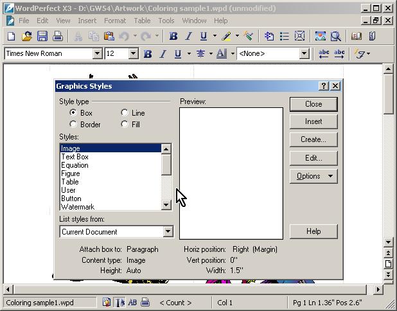
Task: Open the Edit menu
Action: pos(42,21)
